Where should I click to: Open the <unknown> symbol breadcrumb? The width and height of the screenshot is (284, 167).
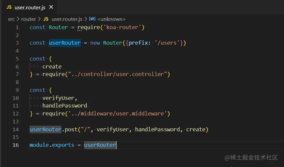[x=111, y=19]
